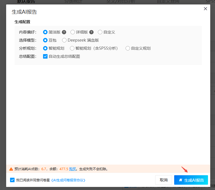Click the help icon beside 简洁版
Viewport: 215px width, 190px height.
coord(64,32)
